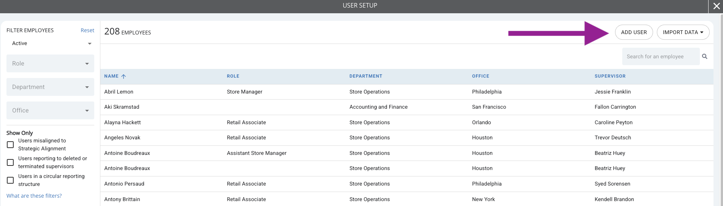
Task: Sort by the Supervisor column header
Action: 610,76
